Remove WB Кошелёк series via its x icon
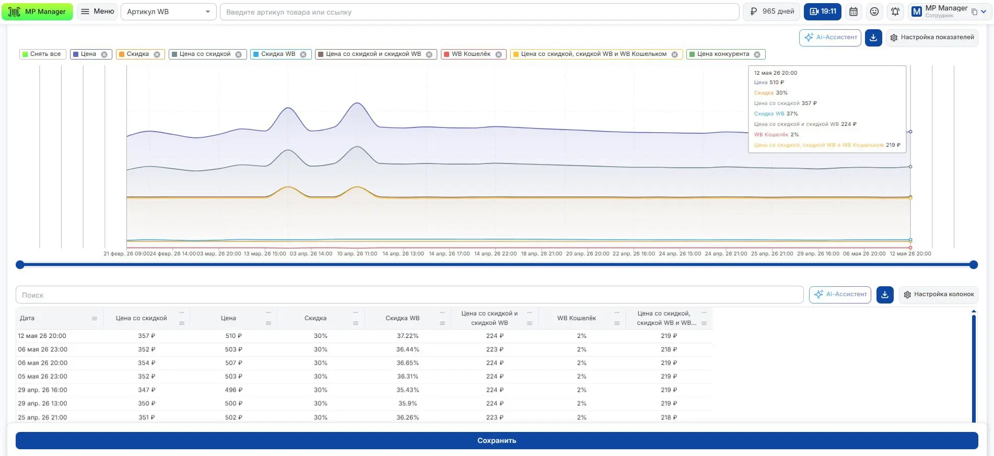Viewport: 994px width, 456px height. point(498,54)
